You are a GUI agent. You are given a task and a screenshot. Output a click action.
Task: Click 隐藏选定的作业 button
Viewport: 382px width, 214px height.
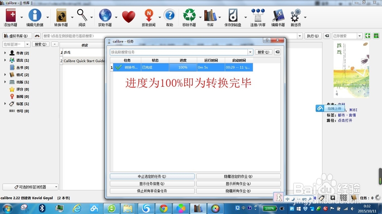238,176
